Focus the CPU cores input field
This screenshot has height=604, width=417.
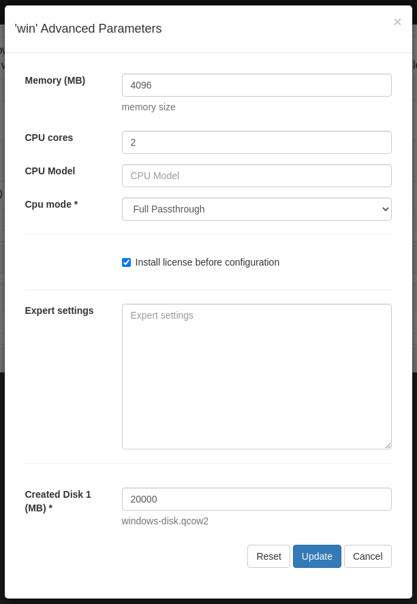(x=256, y=142)
